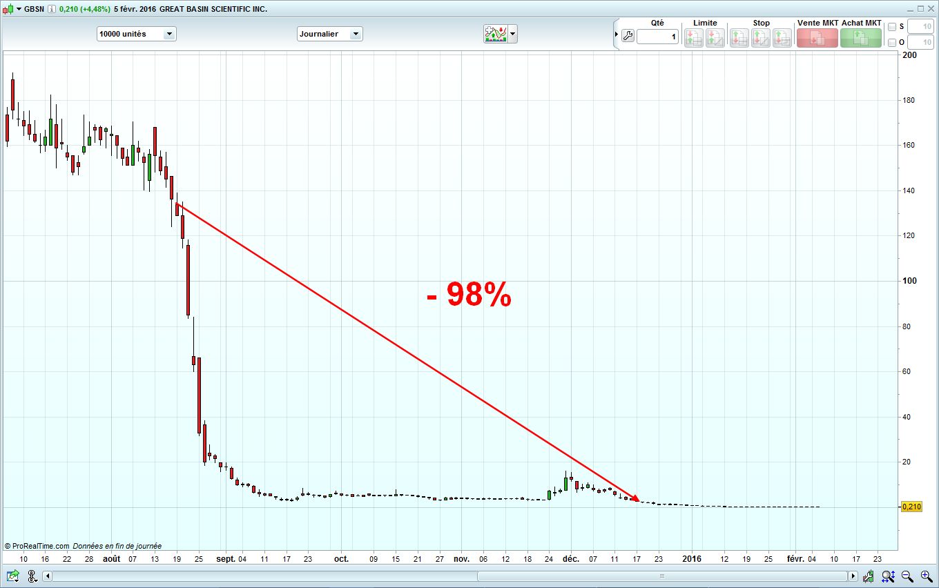Enable the S checkbox
The width and height of the screenshot is (939, 588).
coord(892,27)
